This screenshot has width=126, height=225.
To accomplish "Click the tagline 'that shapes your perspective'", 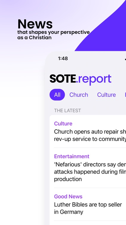I will [x=53, y=32].
